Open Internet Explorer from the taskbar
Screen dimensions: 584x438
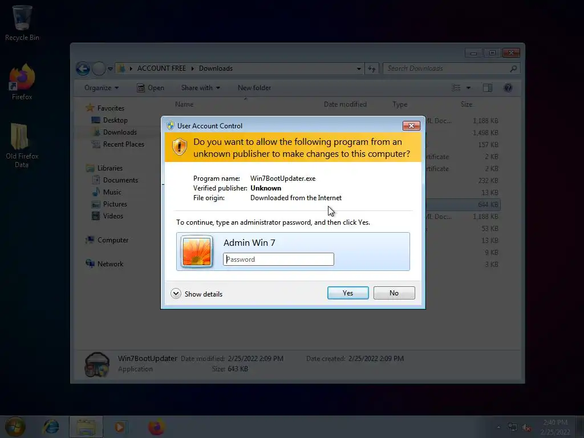tap(51, 427)
